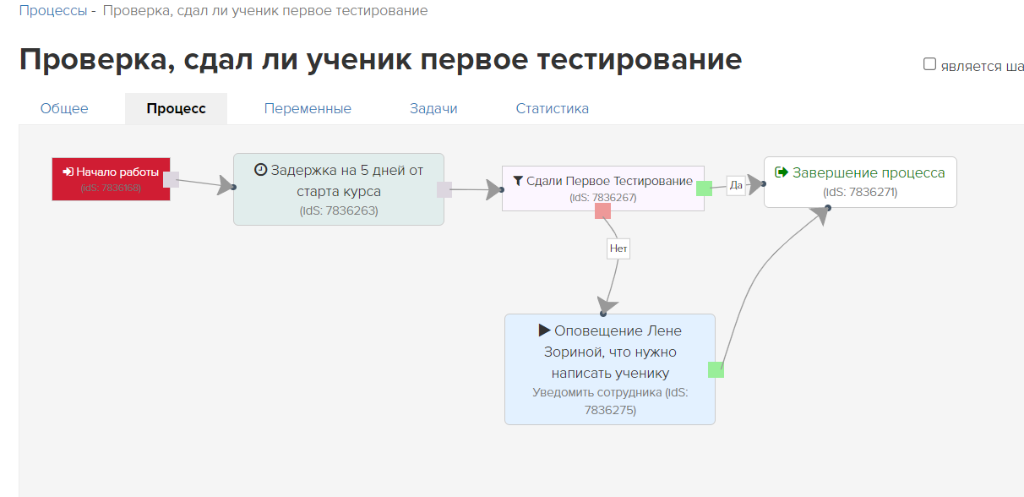1024x497 pixels.
Task: Click green Yes connector of condition block
Action: point(704,188)
